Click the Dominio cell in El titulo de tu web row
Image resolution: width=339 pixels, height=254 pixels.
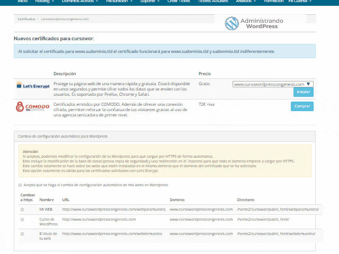click(x=201, y=234)
